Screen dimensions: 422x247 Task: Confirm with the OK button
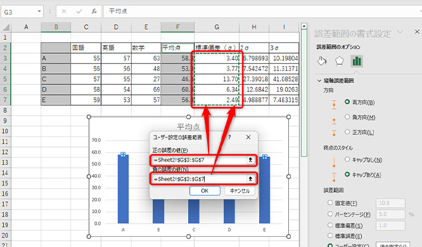(x=205, y=191)
